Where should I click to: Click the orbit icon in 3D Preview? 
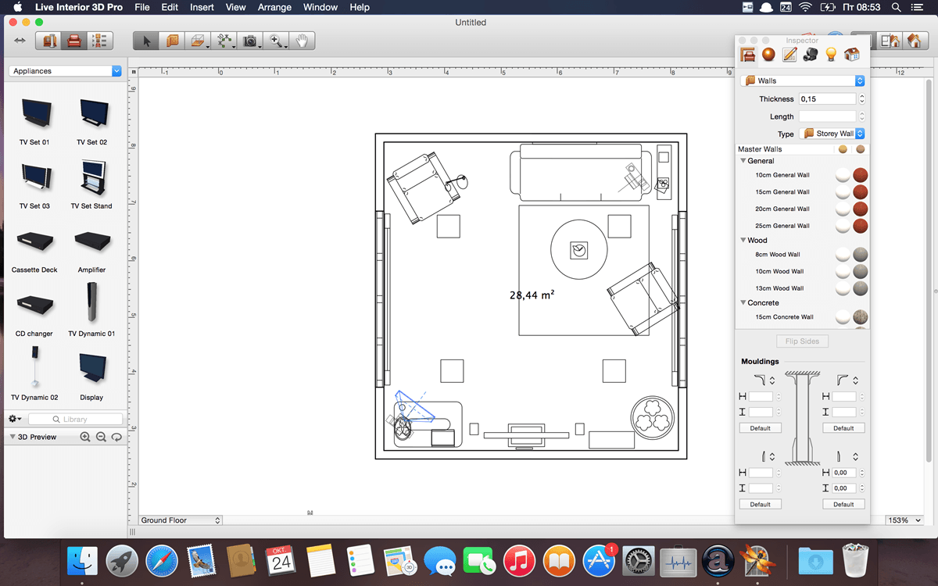coord(116,438)
